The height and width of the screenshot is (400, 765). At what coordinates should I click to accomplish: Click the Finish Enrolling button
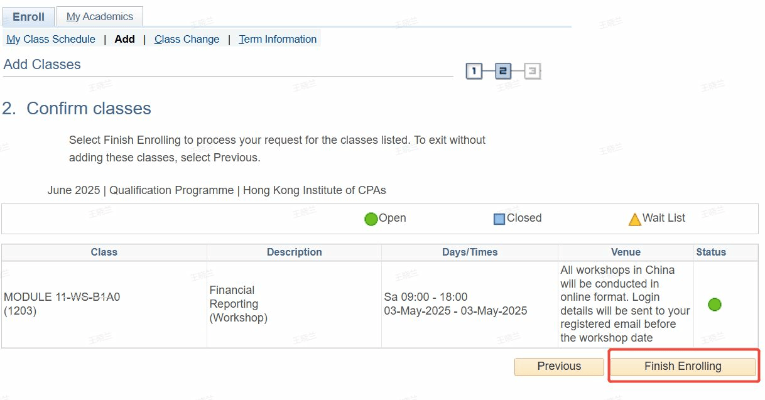[x=683, y=367]
